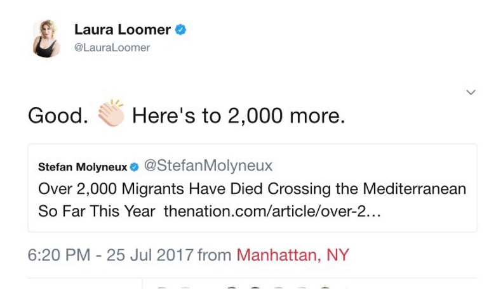
Task: Open Stefan Molyneux's name in quoted tweet
Action: (83, 168)
